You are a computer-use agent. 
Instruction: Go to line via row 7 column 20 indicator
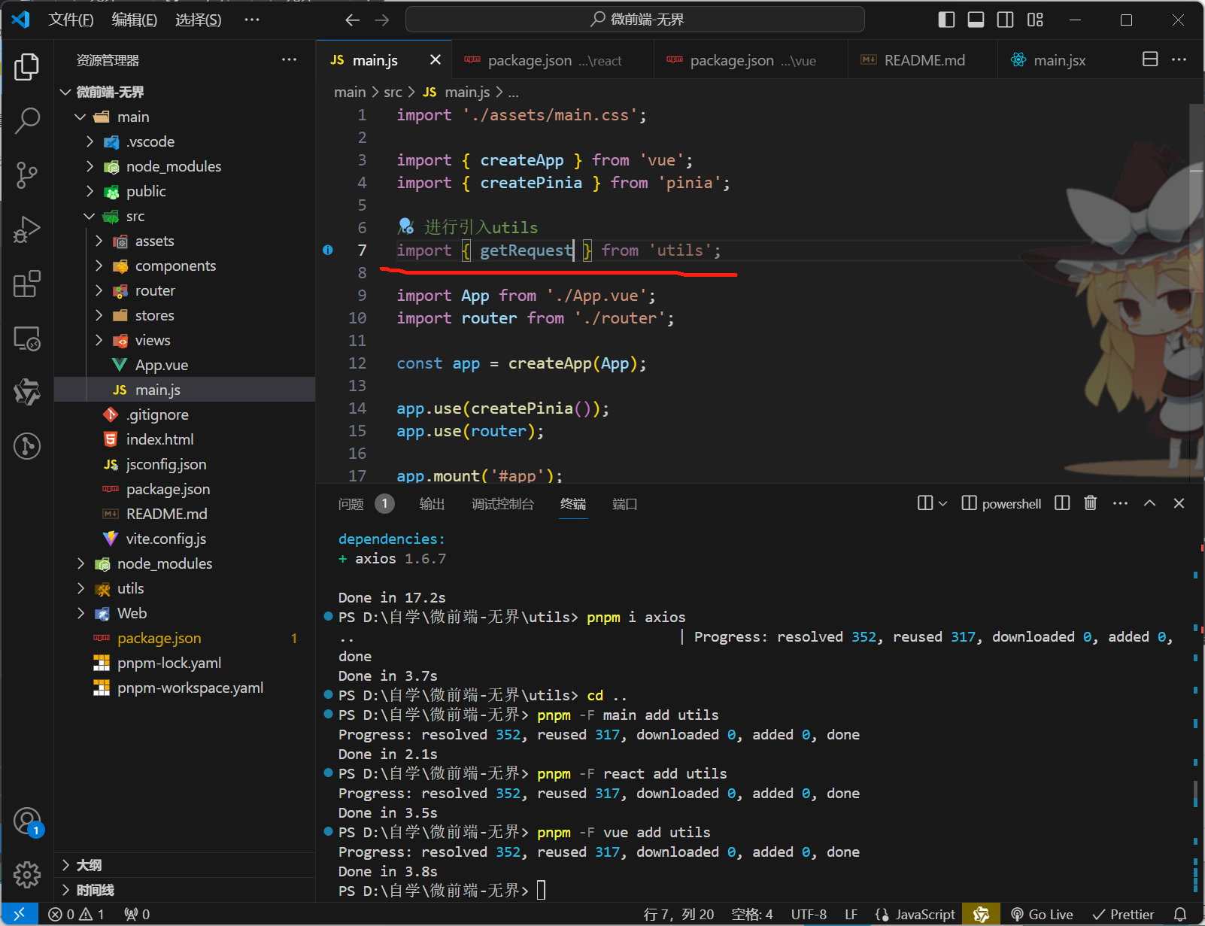coord(678,914)
